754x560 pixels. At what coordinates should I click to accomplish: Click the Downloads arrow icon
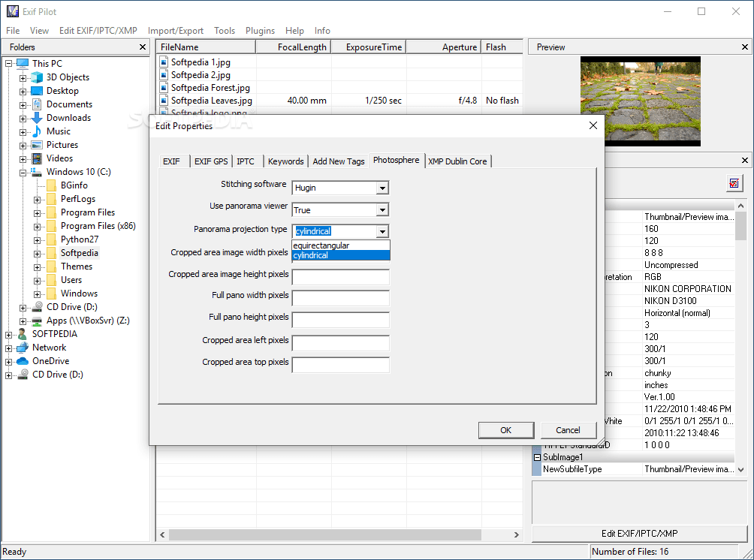coord(37,118)
